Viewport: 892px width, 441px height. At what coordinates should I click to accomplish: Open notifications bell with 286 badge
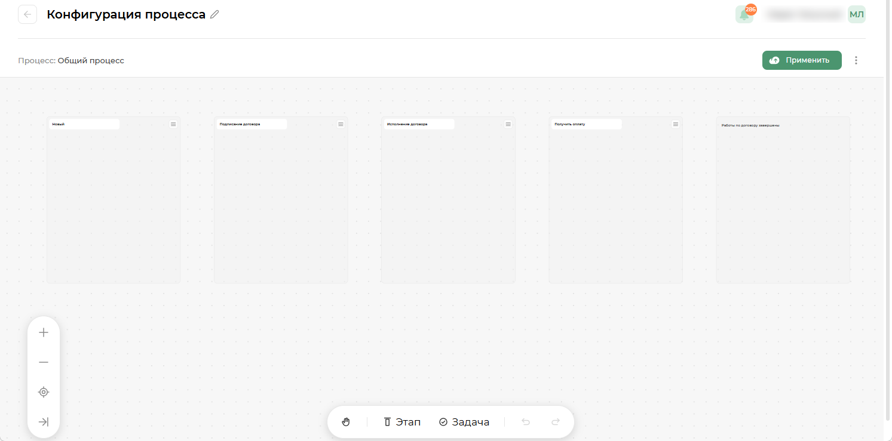[744, 15]
